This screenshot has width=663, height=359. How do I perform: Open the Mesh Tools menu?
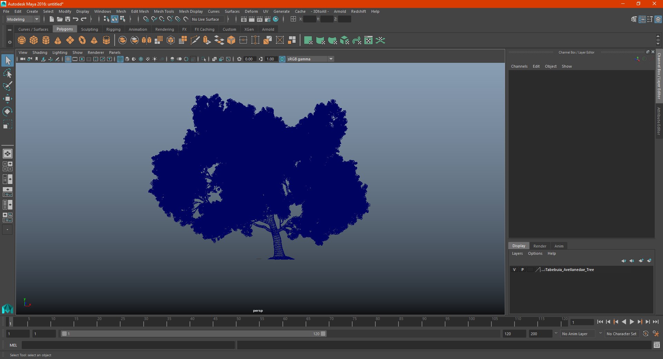164,11
